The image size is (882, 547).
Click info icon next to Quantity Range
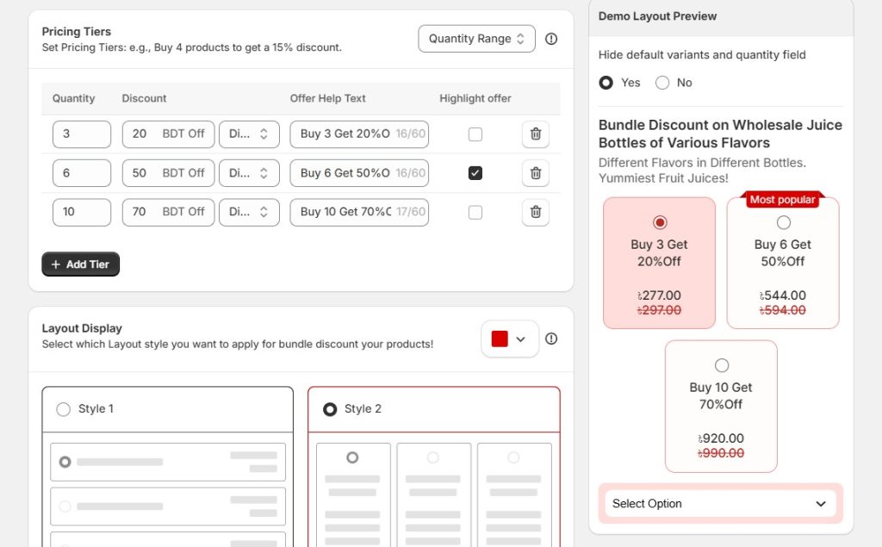[x=551, y=39]
